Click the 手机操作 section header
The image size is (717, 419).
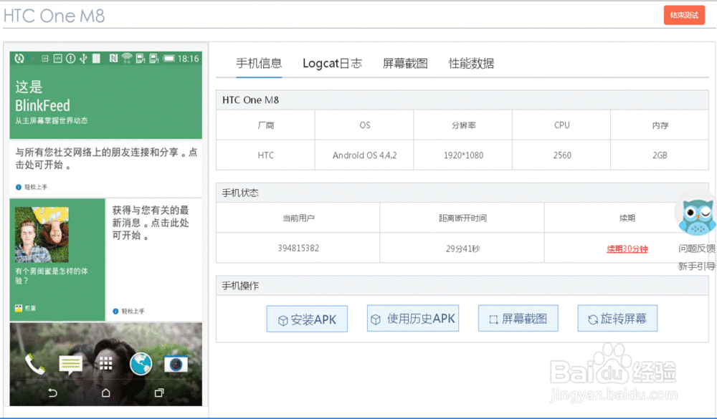[462, 286]
